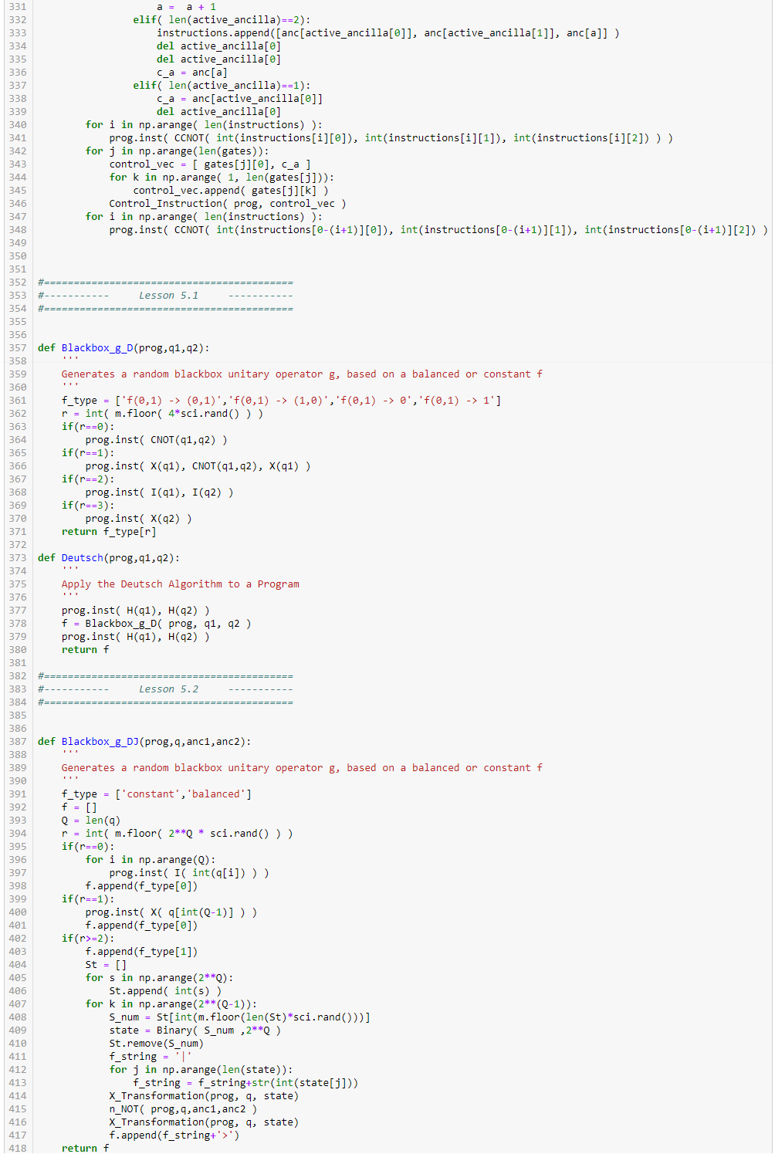Click line number 340 in the gutter
The width and height of the screenshot is (775, 1154).
tap(17, 125)
